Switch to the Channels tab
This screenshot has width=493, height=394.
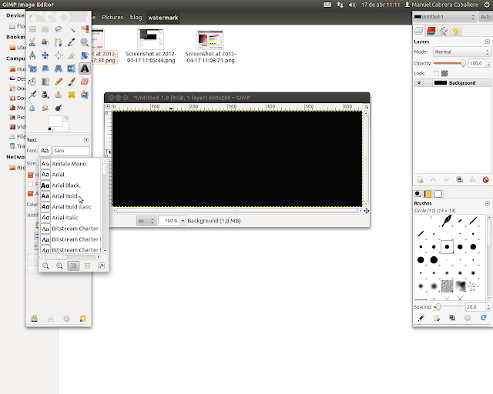(x=431, y=31)
